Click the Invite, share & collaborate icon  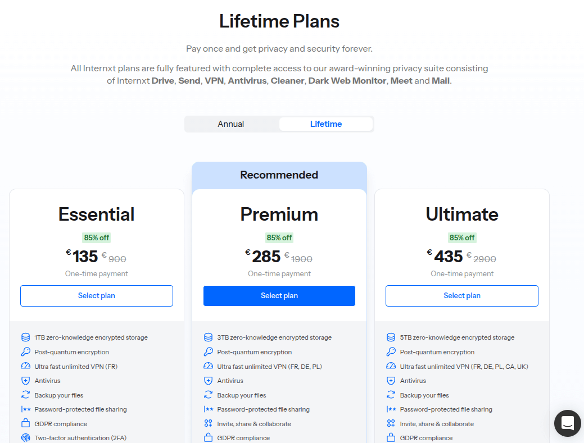[208, 423]
